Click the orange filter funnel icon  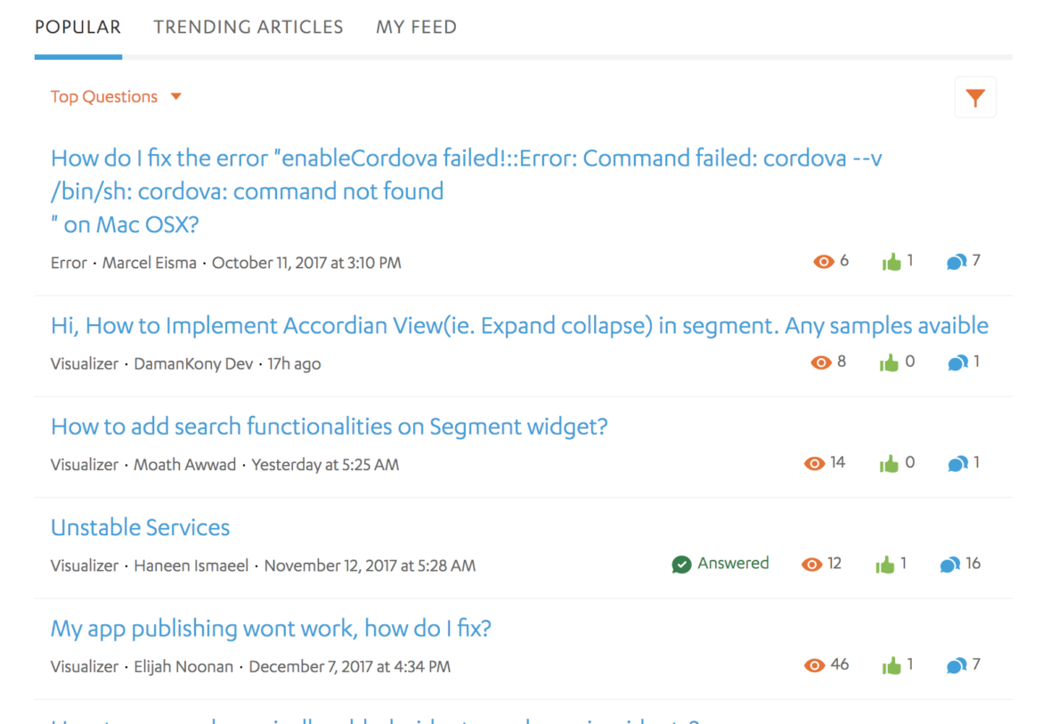click(975, 98)
